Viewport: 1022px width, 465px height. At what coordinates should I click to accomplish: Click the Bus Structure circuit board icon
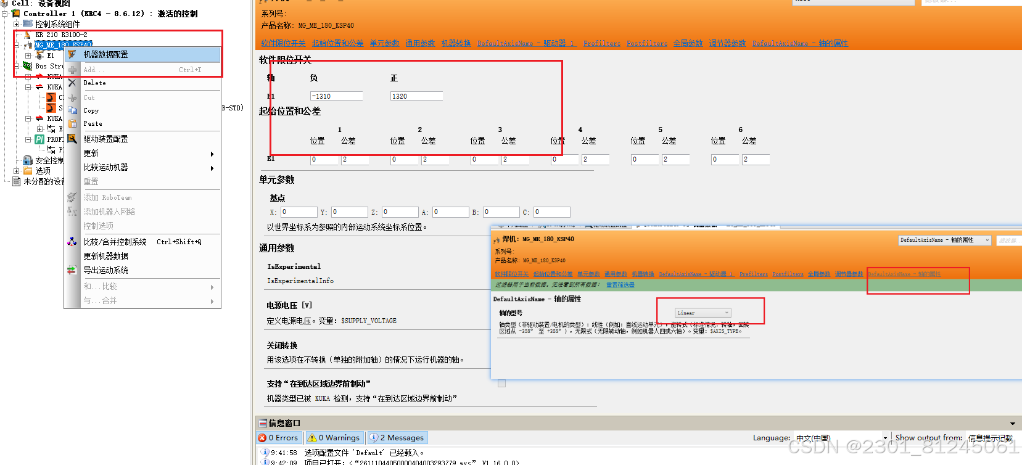click(x=28, y=65)
